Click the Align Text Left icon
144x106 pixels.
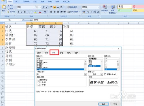(52, 12)
